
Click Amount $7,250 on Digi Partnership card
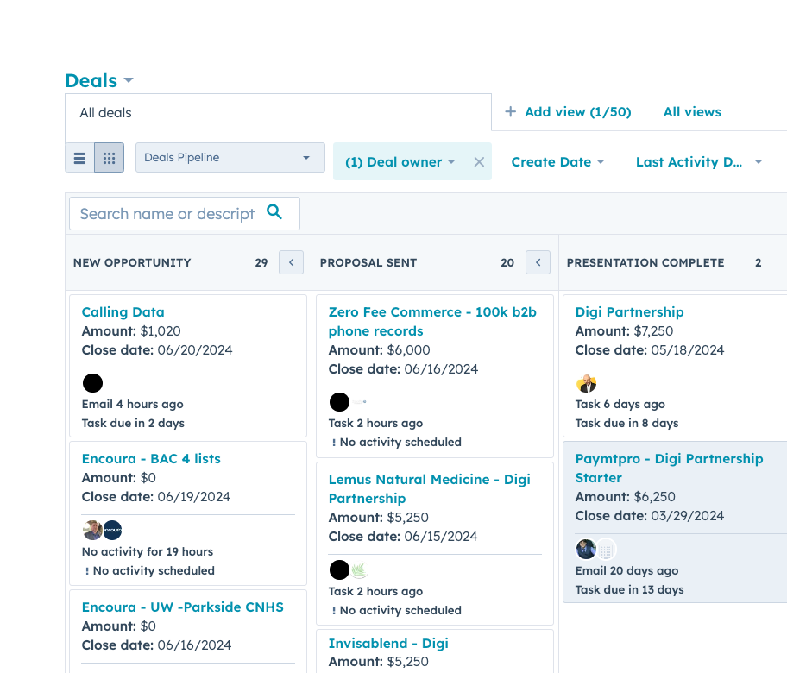[624, 331]
